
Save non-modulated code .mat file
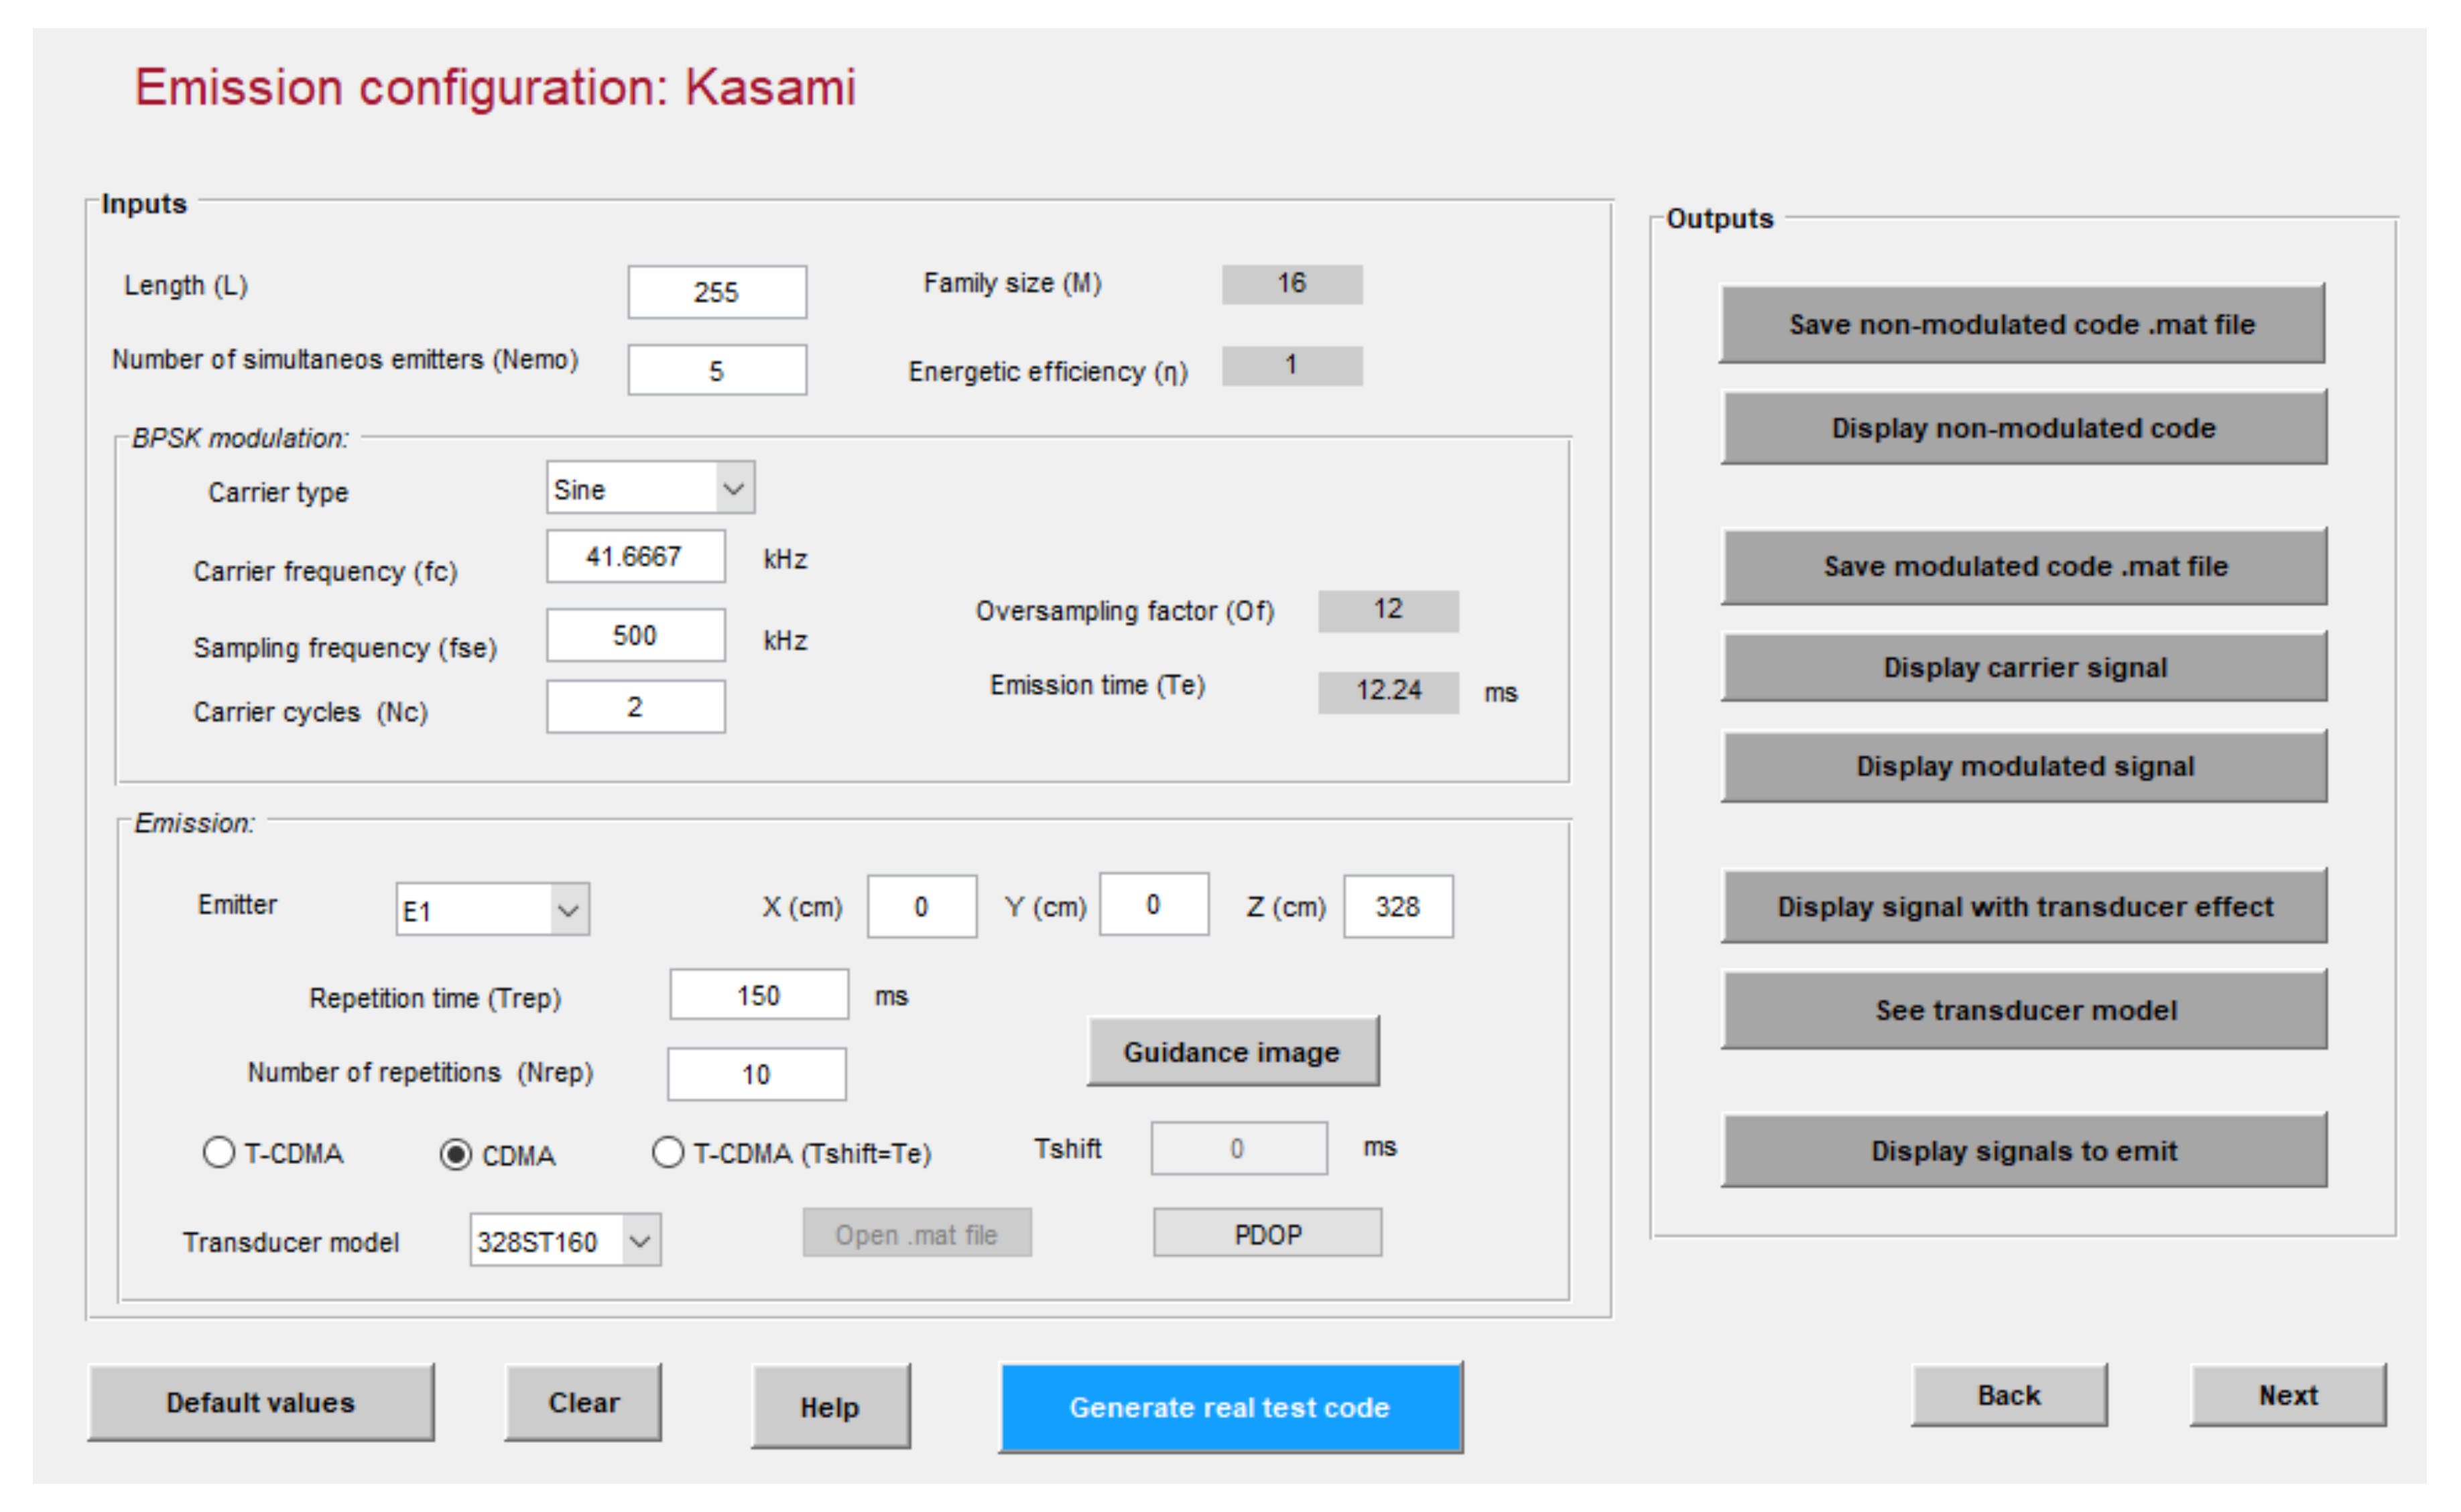tap(2021, 324)
